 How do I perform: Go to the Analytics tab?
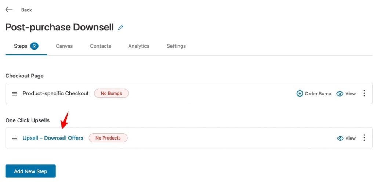(139, 46)
